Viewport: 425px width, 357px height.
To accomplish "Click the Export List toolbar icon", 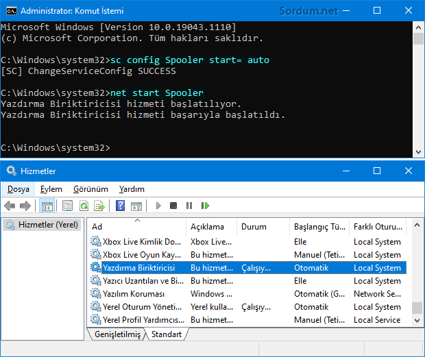I will tap(99, 206).
